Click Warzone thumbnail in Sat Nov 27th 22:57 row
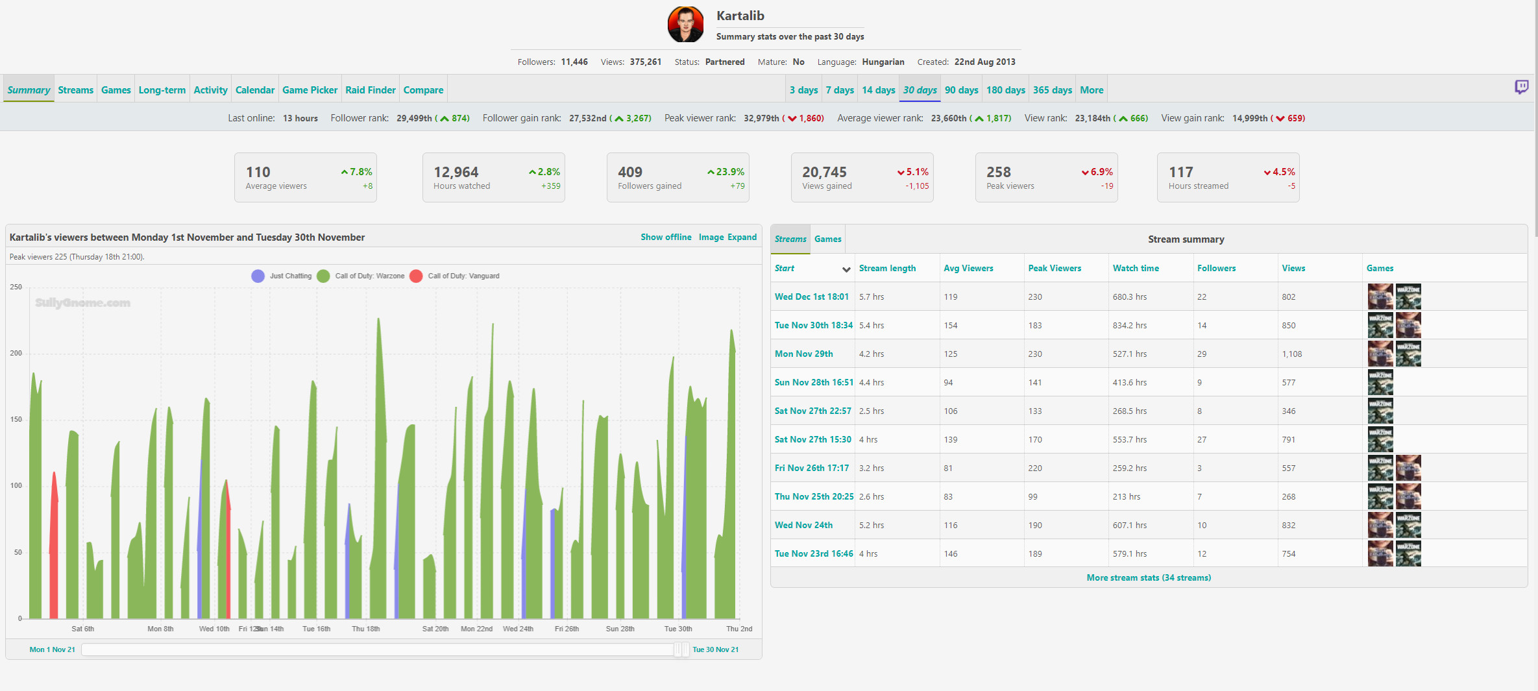This screenshot has width=1538, height=691. (1380, 411)
